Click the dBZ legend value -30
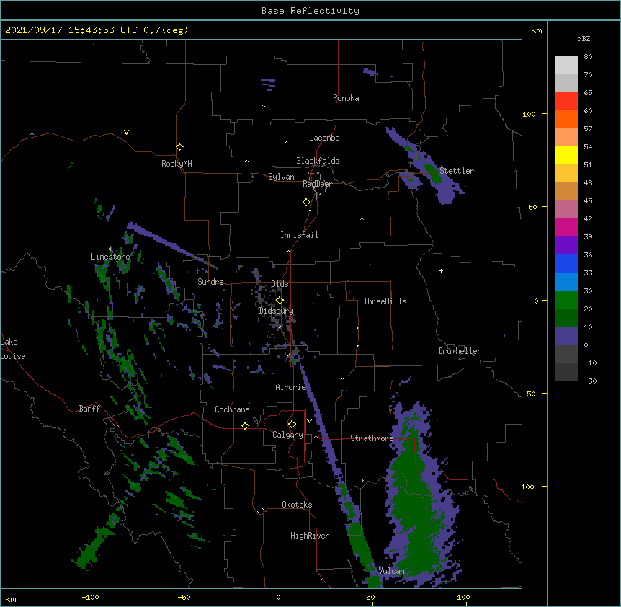 590,381
